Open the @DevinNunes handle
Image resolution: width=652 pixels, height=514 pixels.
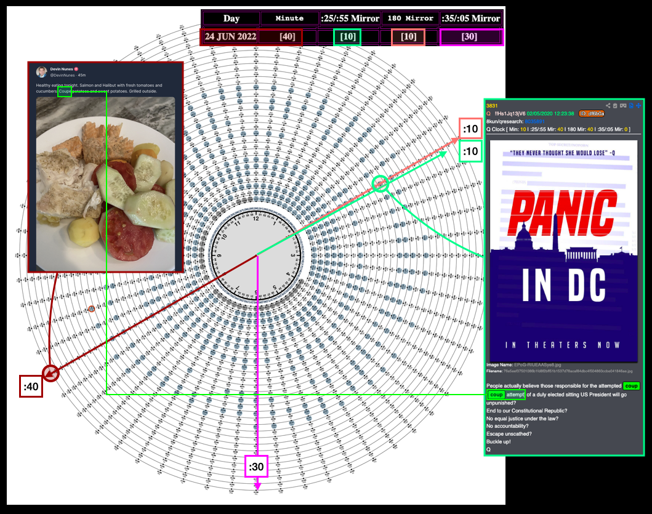coord(62,75)
